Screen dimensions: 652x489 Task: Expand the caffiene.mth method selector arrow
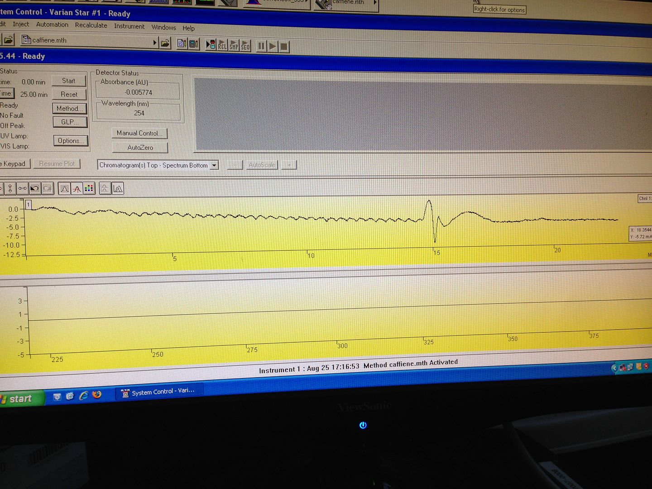[x=155, y=43]
